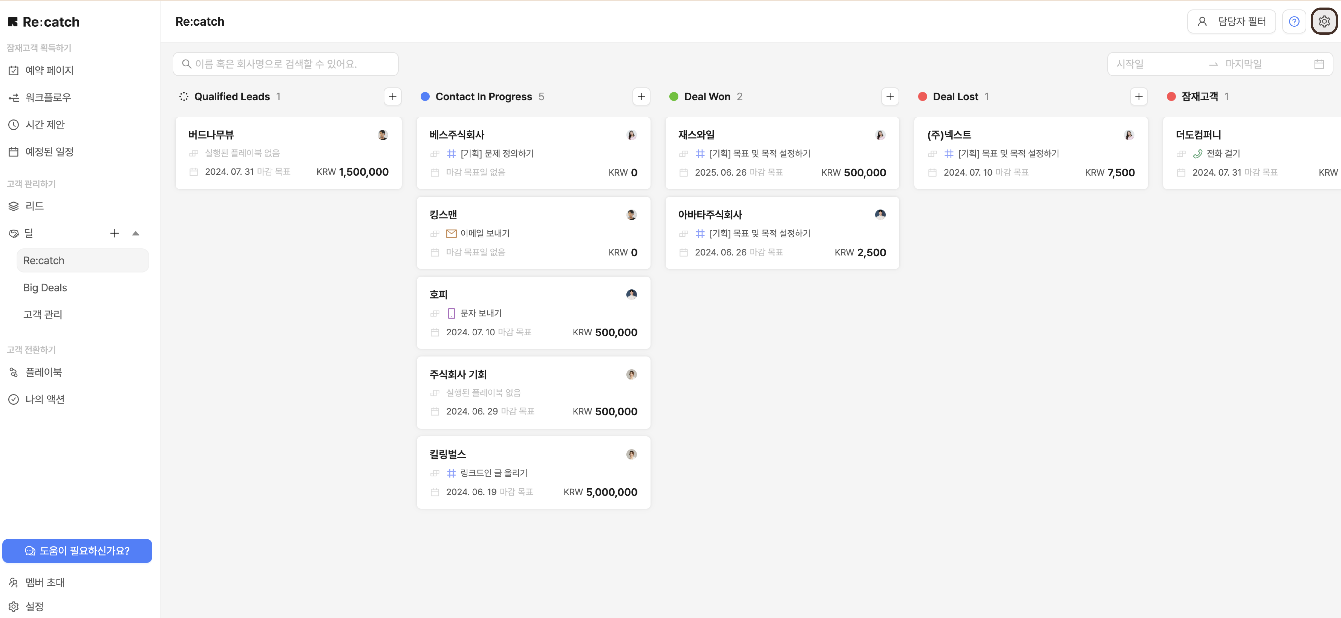Click the 도움이 필요하신가요? help button
1341x618 pixels.
(77, 550)
